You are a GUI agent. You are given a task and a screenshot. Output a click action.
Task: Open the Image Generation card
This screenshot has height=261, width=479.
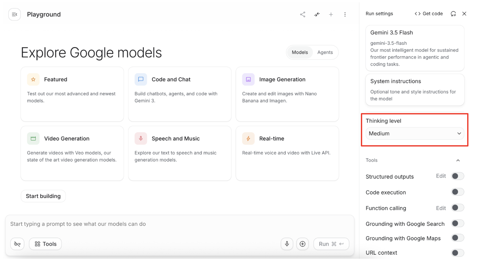click(287, 94)
